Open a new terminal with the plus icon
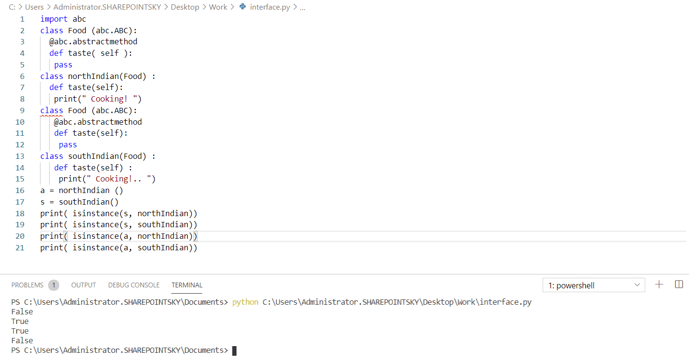 659,284
